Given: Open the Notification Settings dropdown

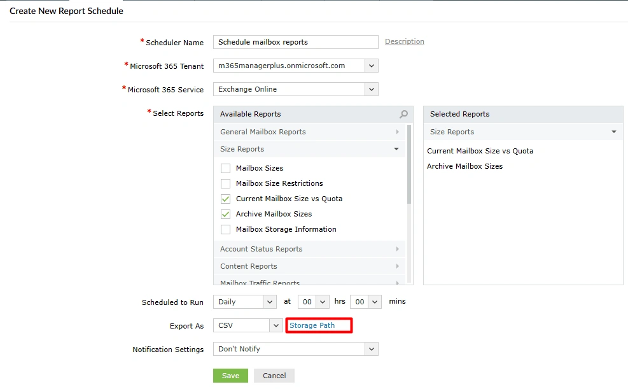Looking at the screenshot, I should pyautogui.click(x=371, y=349).
